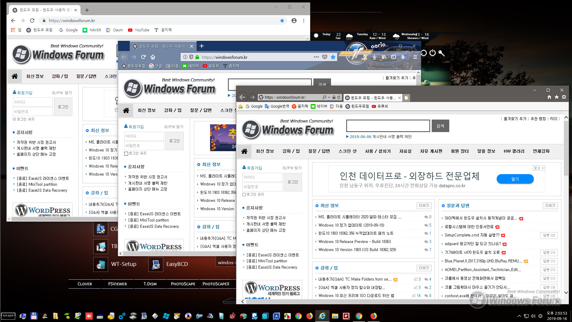Launch EasyBCD from desktop launcher
This screenshot has height=322, width=572.
tap(168, 264)
